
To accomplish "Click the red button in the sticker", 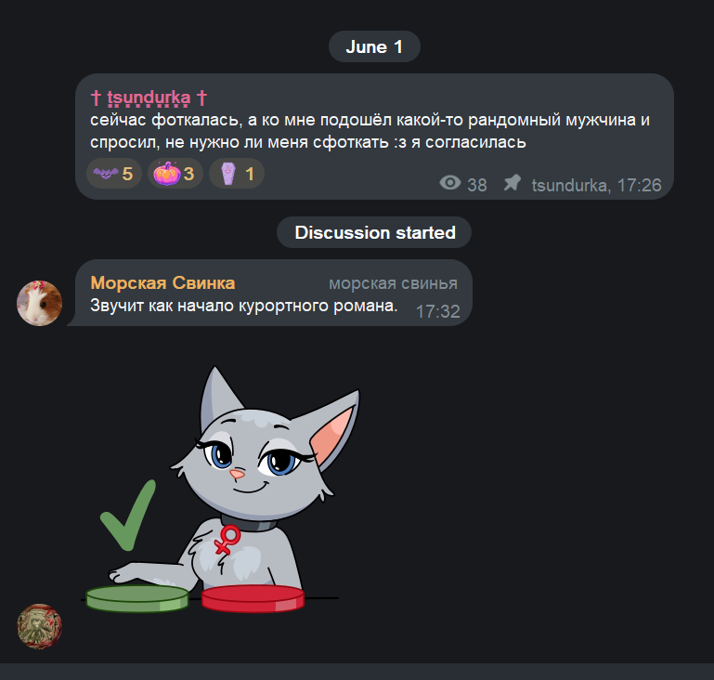I will click(x=253, y=598).
